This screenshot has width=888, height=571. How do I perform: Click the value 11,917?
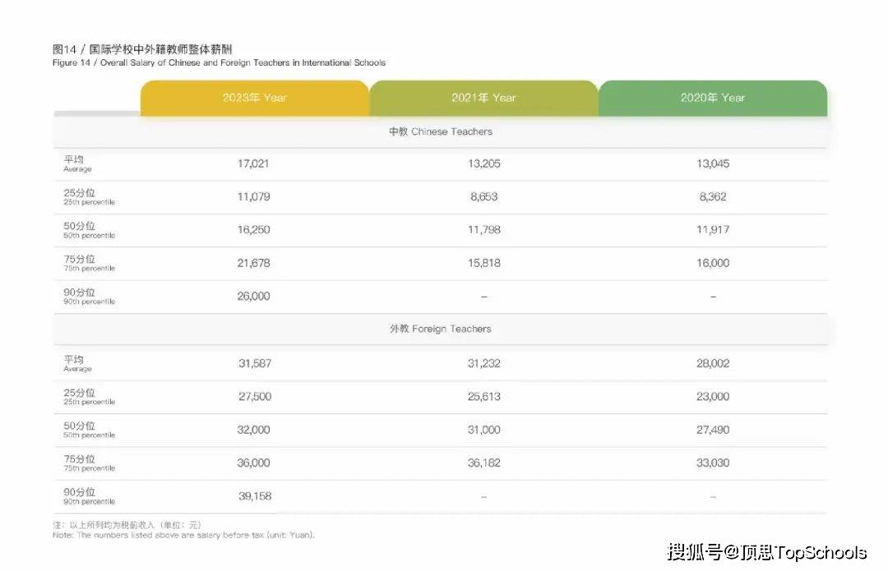point(712,230)
